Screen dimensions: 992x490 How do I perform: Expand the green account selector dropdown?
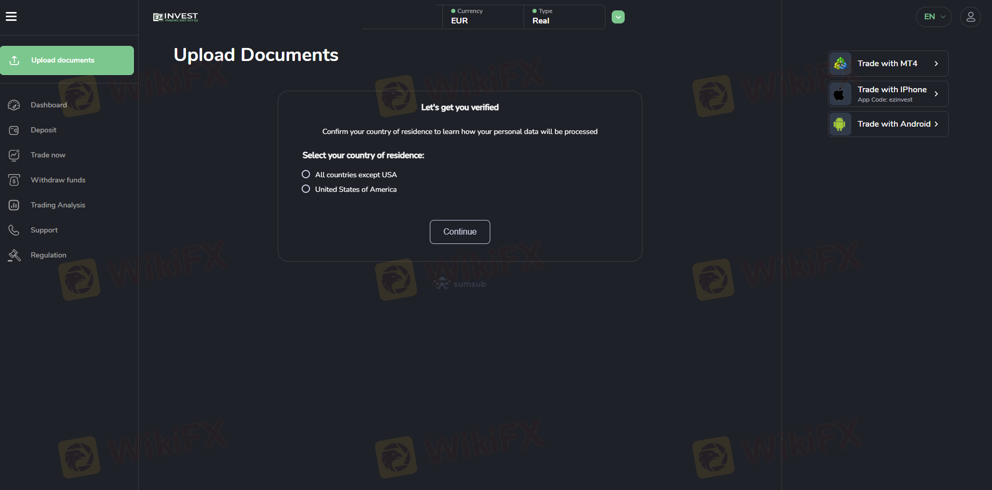click(x=618, y=17)
